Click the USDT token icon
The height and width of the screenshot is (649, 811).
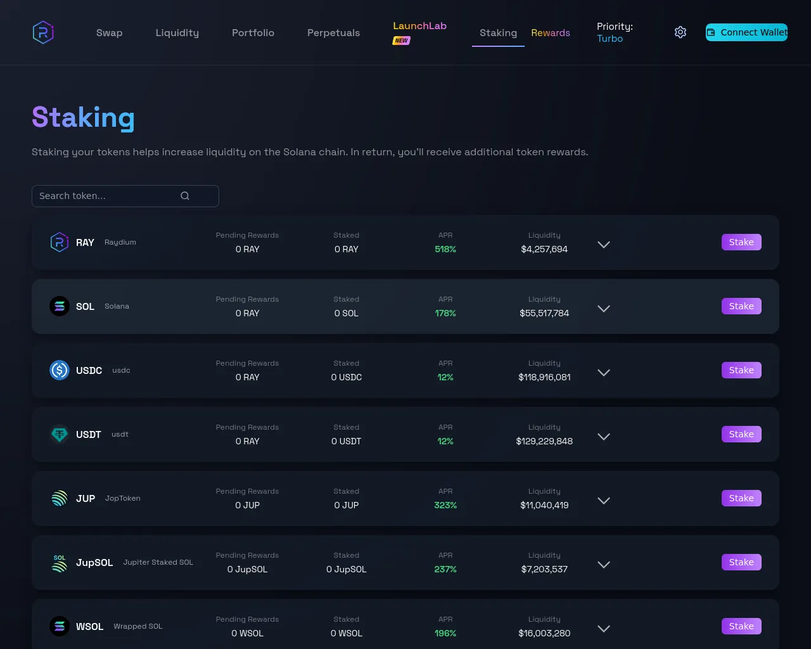point(60,434)
